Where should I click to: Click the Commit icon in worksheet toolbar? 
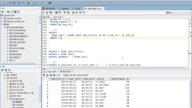click(64, 12)
